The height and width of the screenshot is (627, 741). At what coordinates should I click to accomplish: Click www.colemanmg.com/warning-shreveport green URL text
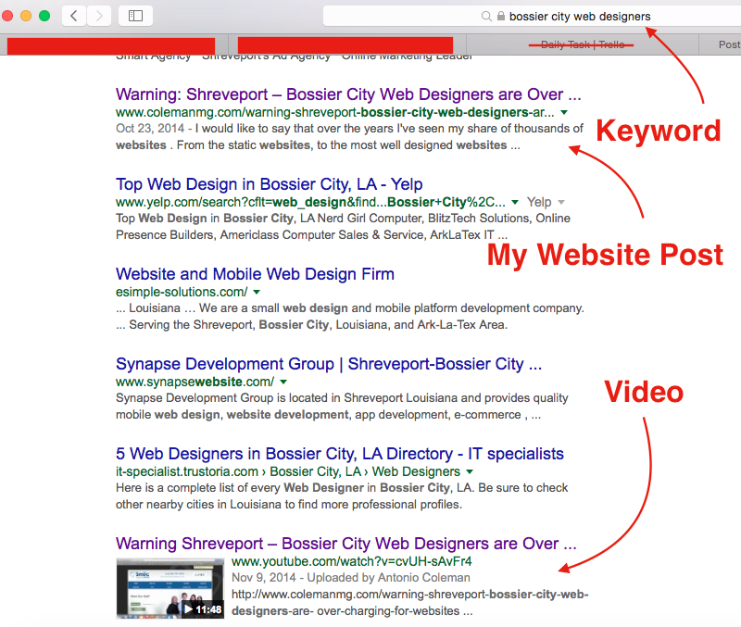point(334,112)
